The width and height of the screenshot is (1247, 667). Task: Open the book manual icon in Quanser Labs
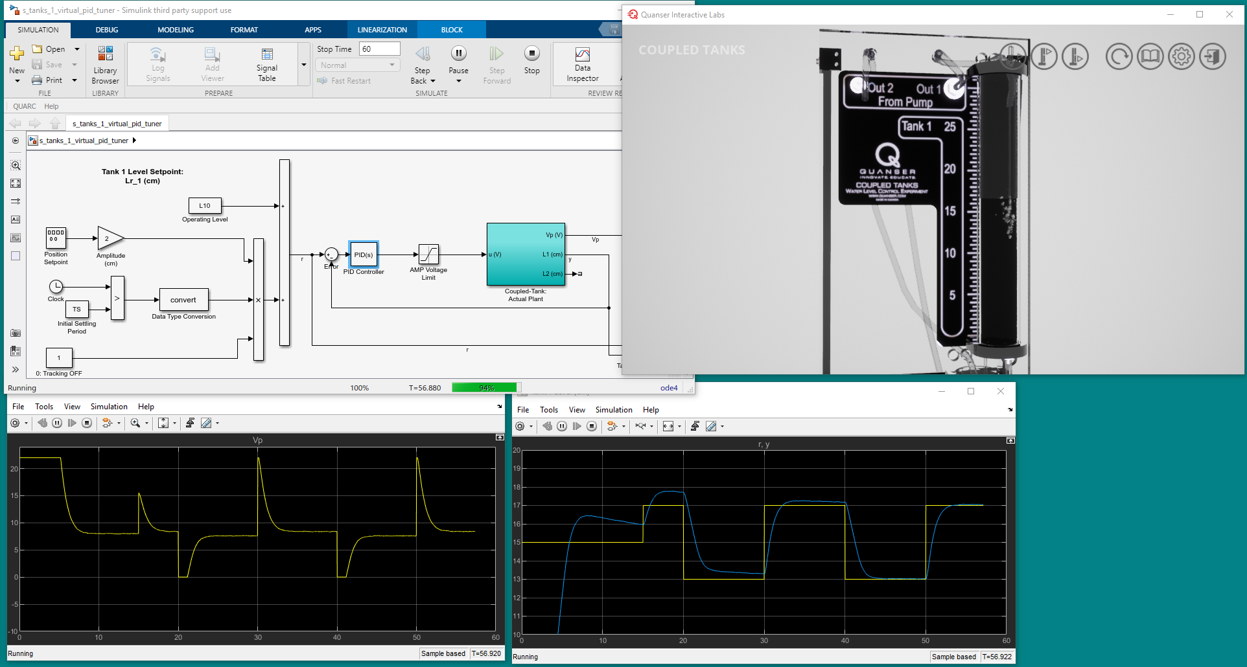(1150, 57)
